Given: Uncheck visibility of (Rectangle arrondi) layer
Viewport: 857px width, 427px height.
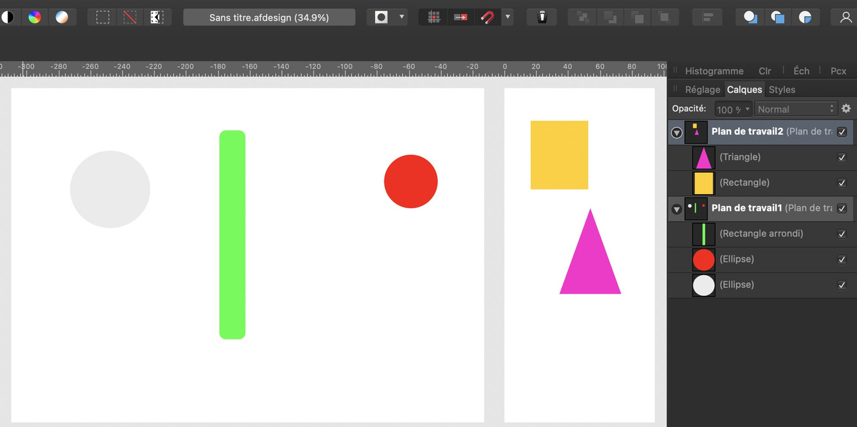Looking at the screenshot, I should click(x=842, y=234).
